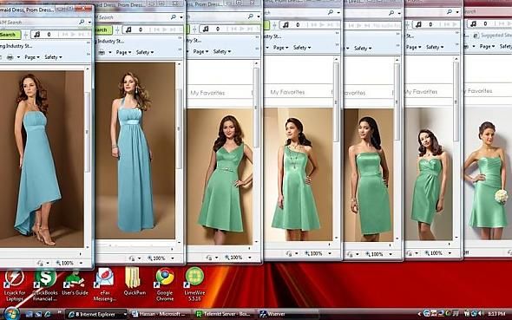
Task: Click the Show Desktop quick launch icon
Action: 29,314
